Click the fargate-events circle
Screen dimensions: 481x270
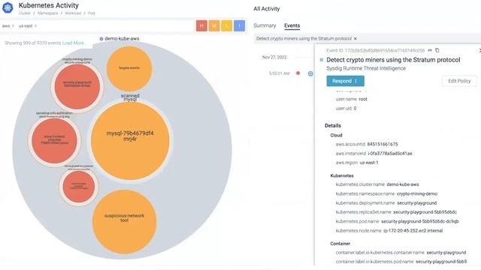point(129,68)
